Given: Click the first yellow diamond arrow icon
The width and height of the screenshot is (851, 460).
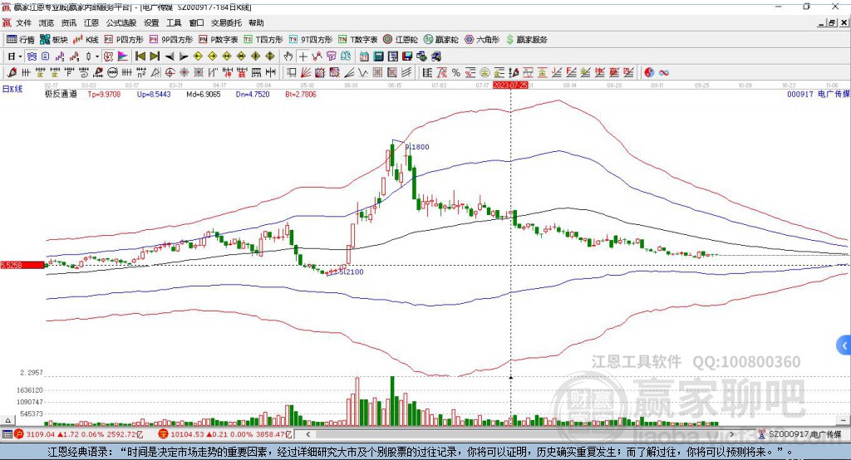Looking at the screenshot, I should (198, 56).
